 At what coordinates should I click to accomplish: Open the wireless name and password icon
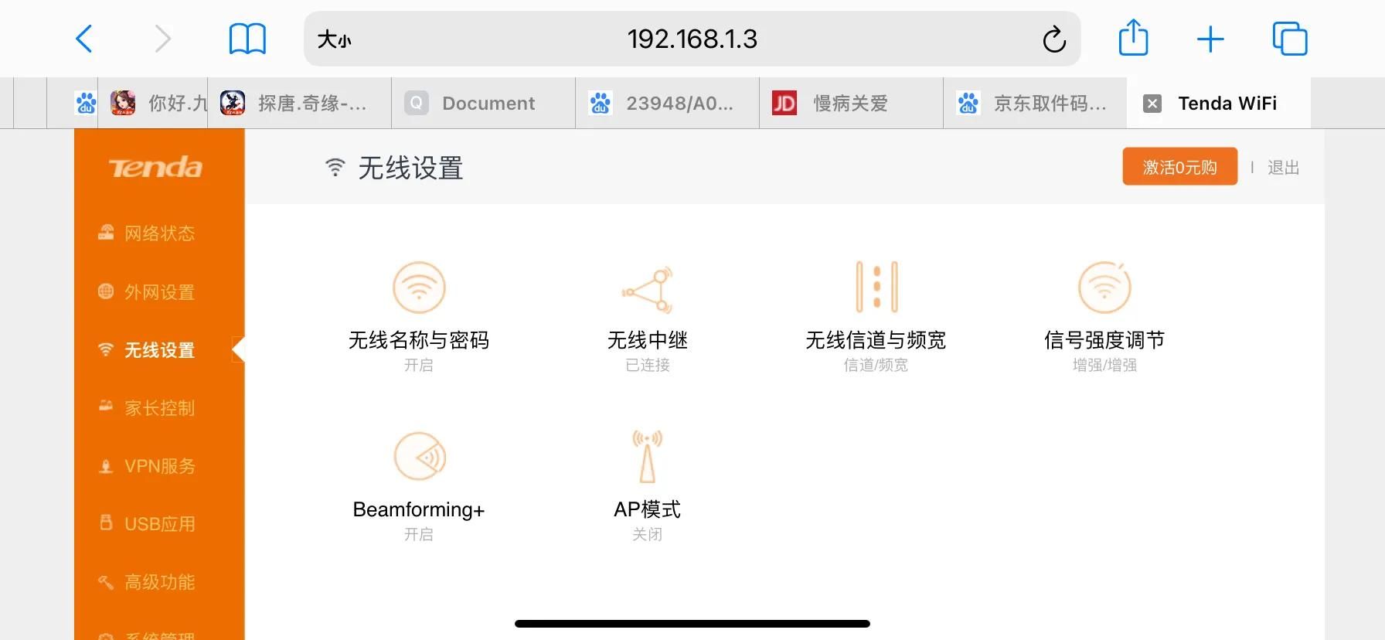419,288
